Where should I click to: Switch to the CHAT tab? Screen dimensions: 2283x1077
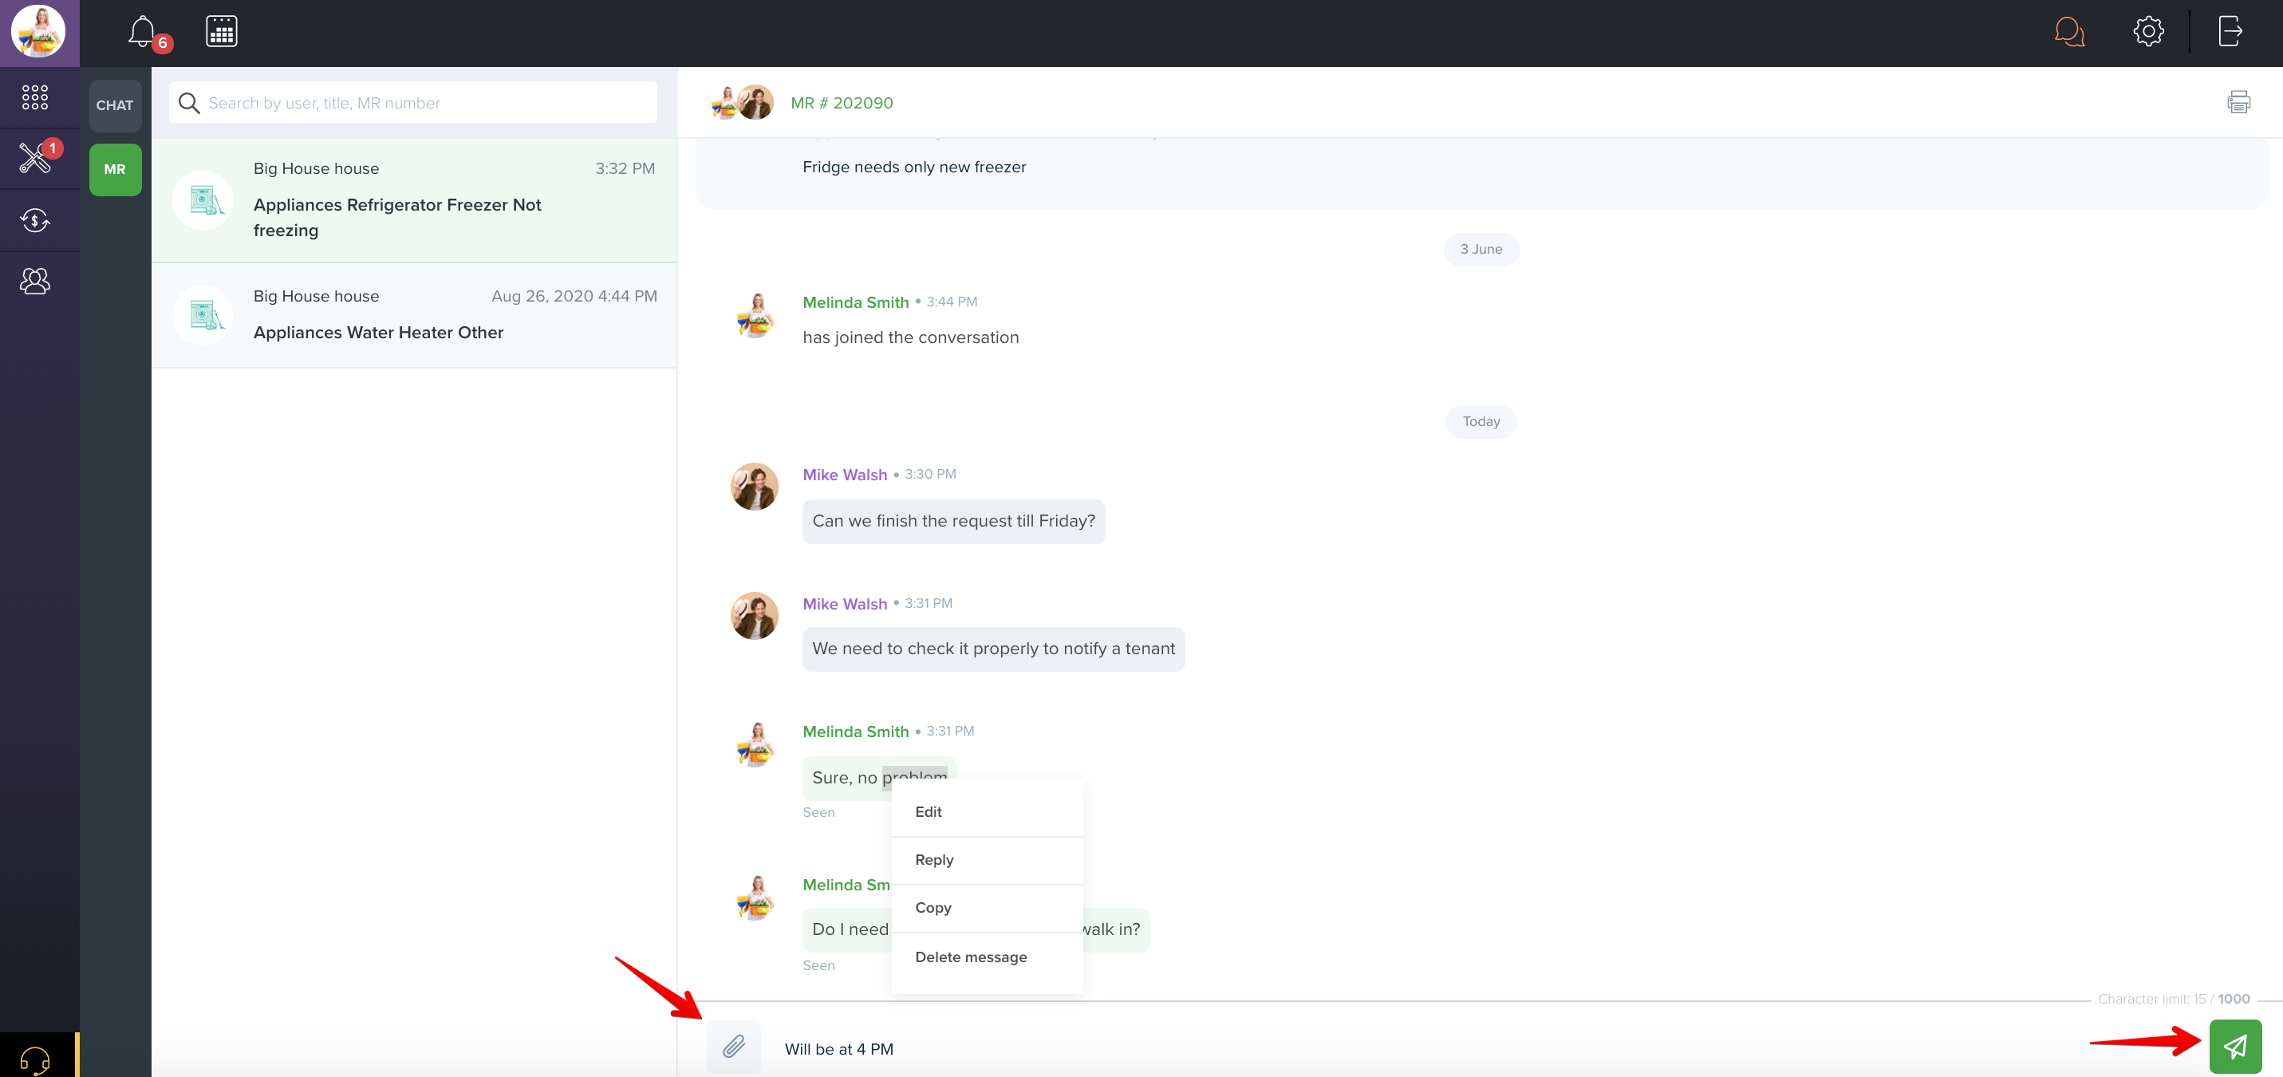pyautogui.click(x=115, y=105)
